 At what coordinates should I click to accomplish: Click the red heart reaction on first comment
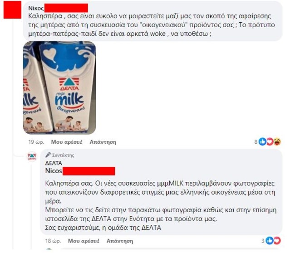270,141
